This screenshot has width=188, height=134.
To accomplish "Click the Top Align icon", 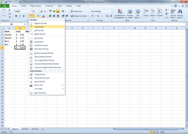I will click(50, 11).
